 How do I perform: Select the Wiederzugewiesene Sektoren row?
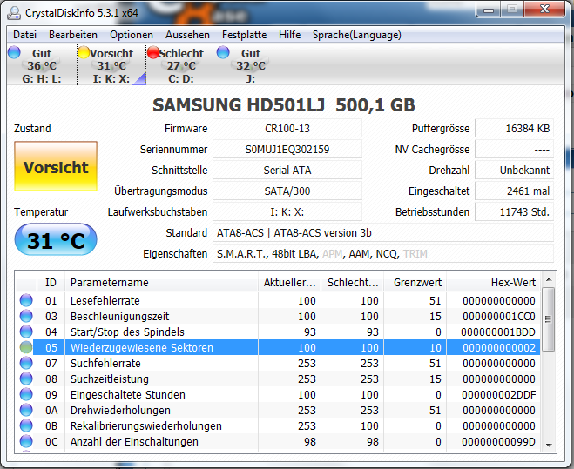click(278, 347)
